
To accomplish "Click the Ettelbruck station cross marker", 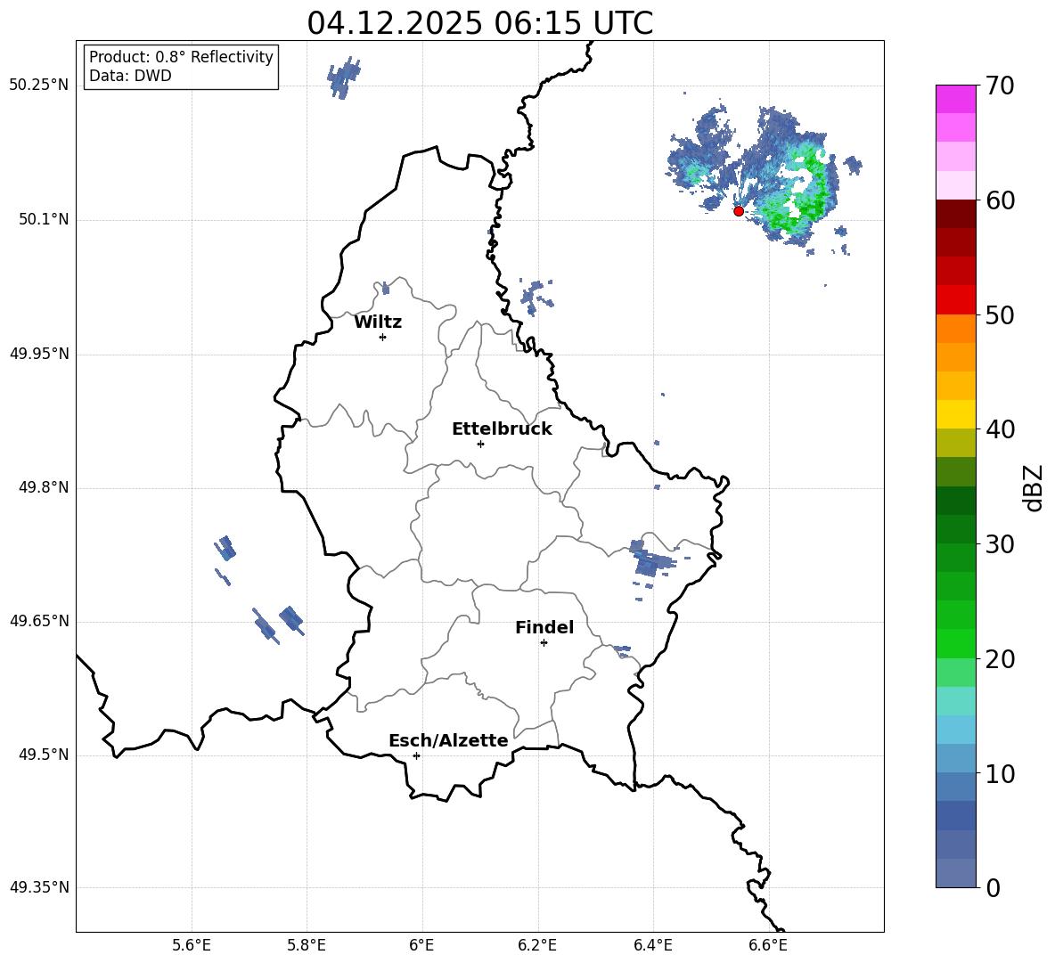I will [x=480, y=444].
